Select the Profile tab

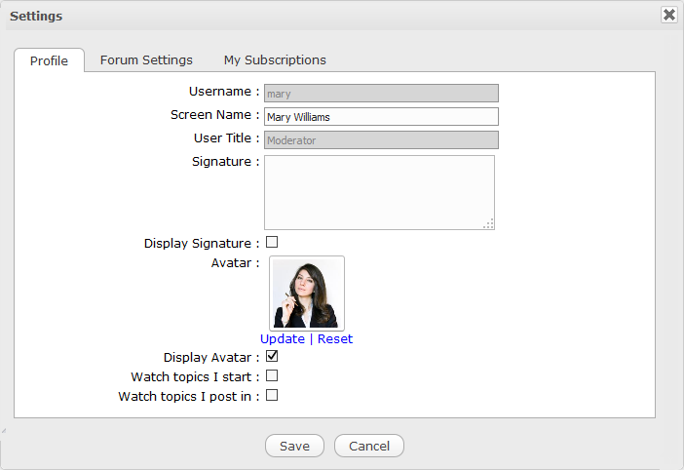pyautogui.click(x=49, y=60)
